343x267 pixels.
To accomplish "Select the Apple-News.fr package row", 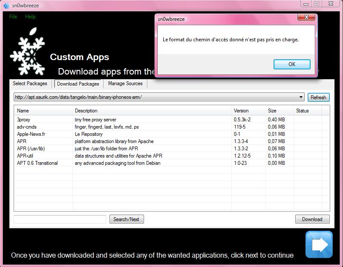I will tap(172, 134).
